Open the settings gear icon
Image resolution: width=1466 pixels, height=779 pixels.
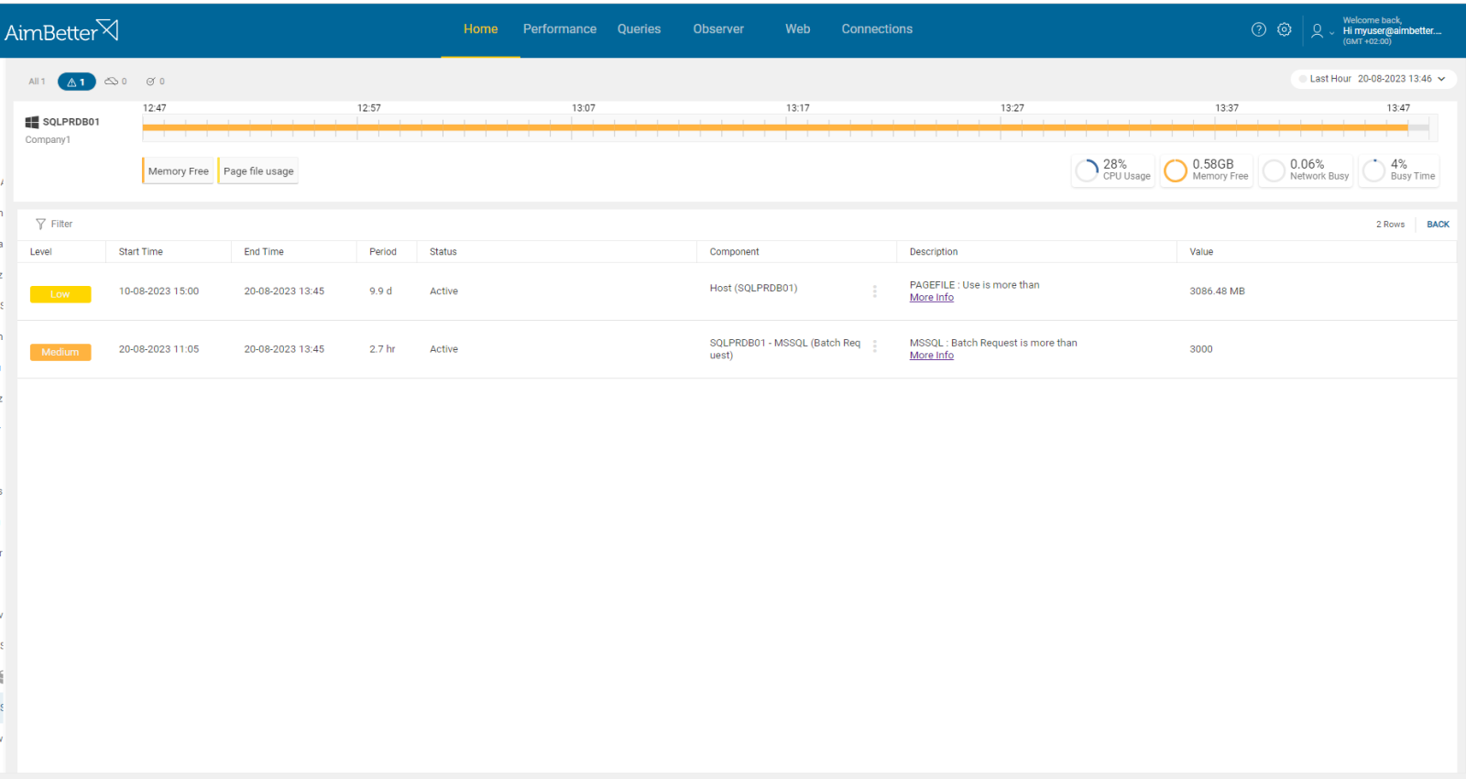pyautogui.click(x=1285, y=29)
